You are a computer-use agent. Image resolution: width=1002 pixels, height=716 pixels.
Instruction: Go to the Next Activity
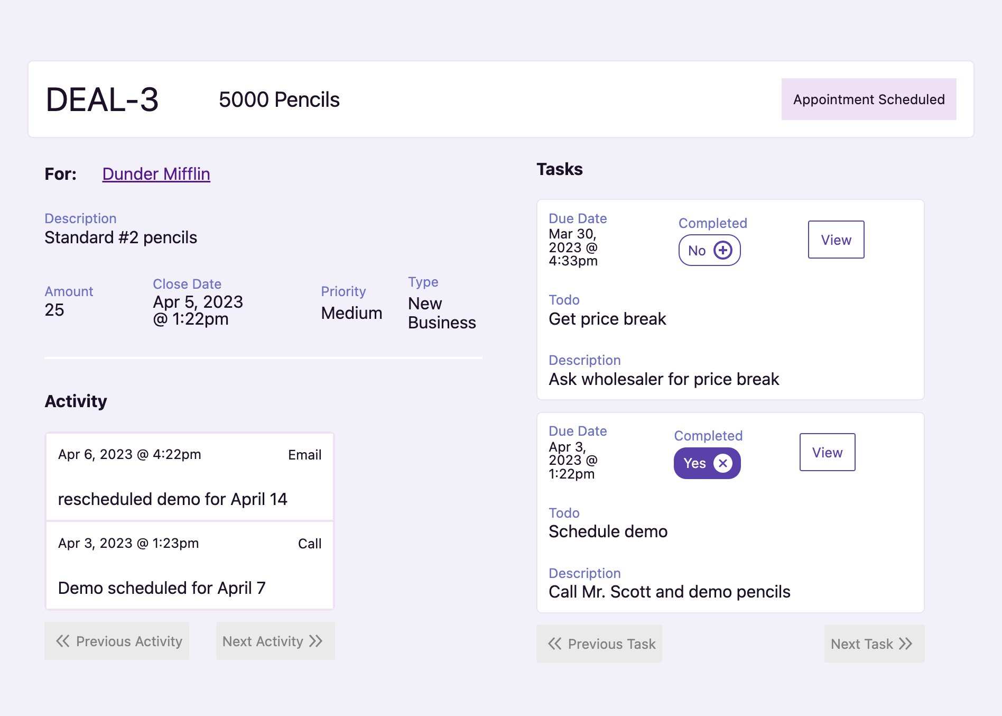275,641
